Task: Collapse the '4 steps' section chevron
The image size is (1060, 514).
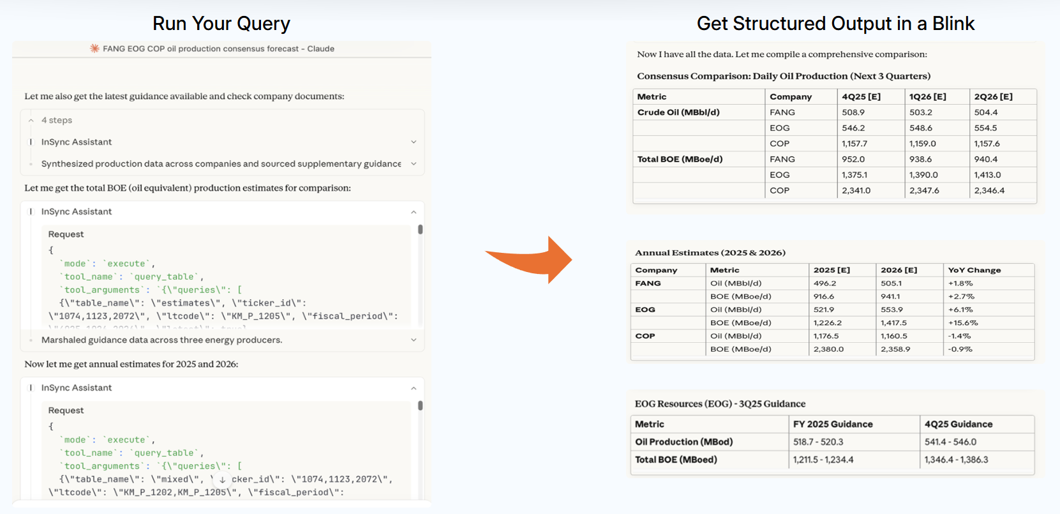Action: (x=31, y=120)
